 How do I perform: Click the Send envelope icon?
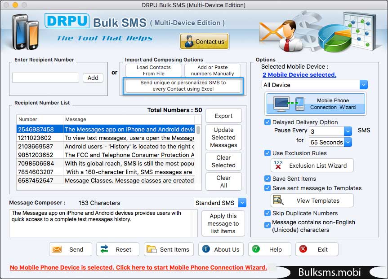pos(57,249)
